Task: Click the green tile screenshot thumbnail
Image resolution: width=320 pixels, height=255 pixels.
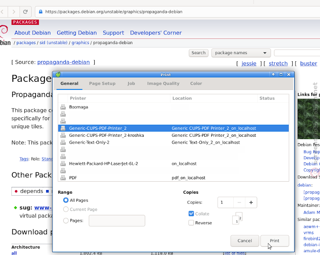Action: point(308,119)
